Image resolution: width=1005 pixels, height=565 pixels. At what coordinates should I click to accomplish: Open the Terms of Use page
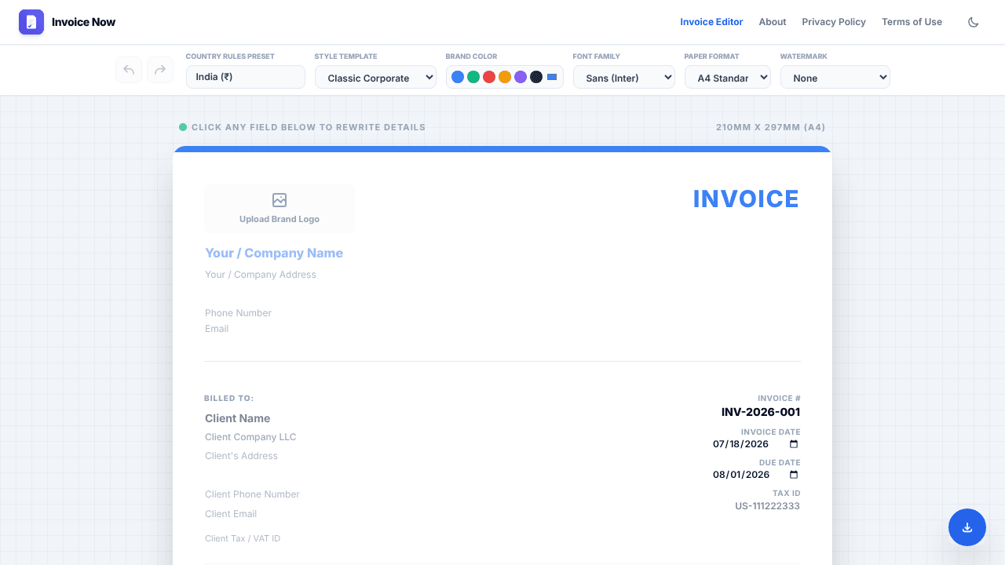(912, 22)
